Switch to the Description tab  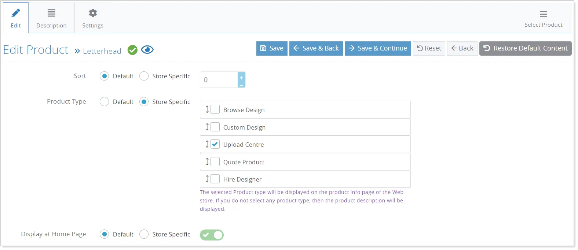(51, 18)
